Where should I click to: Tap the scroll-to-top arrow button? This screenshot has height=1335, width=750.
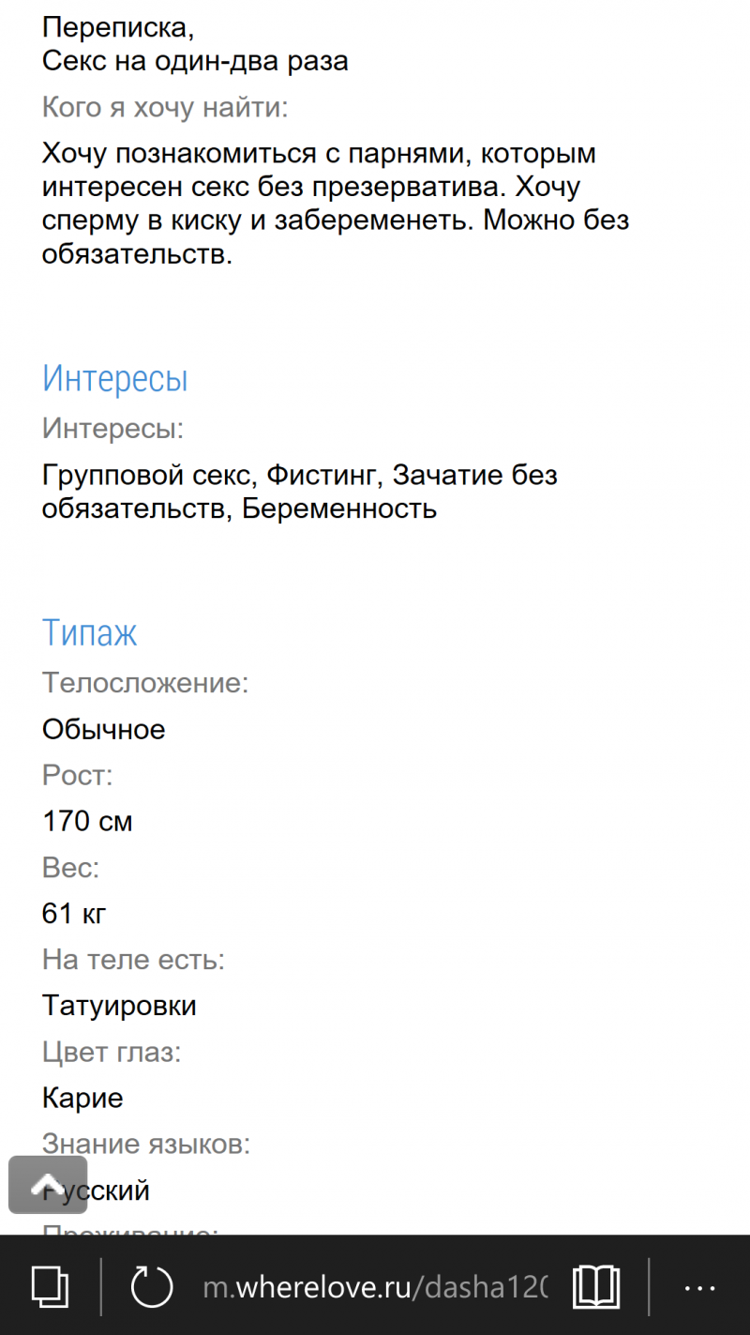pos(48,1185)
